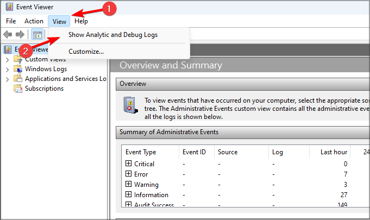Sort by the Event ID column header
370x220 pixels.
(x=194, y=152)
